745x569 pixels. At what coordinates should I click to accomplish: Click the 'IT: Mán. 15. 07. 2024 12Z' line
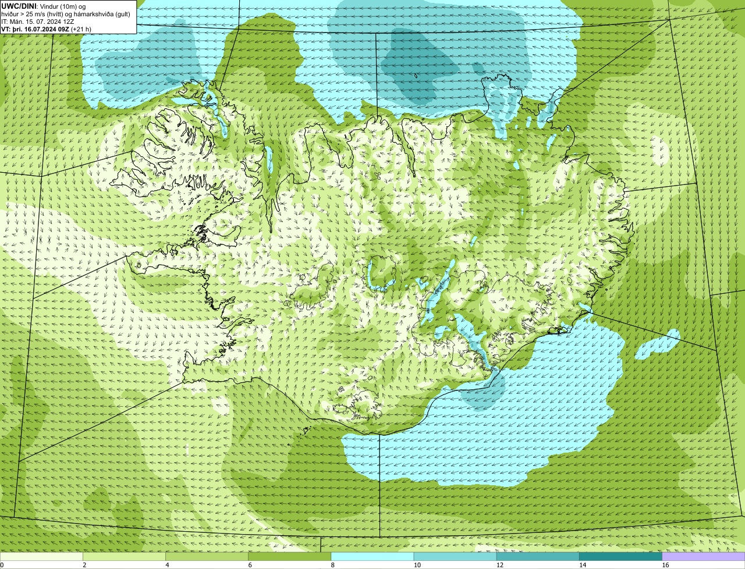tap(38, 22)
